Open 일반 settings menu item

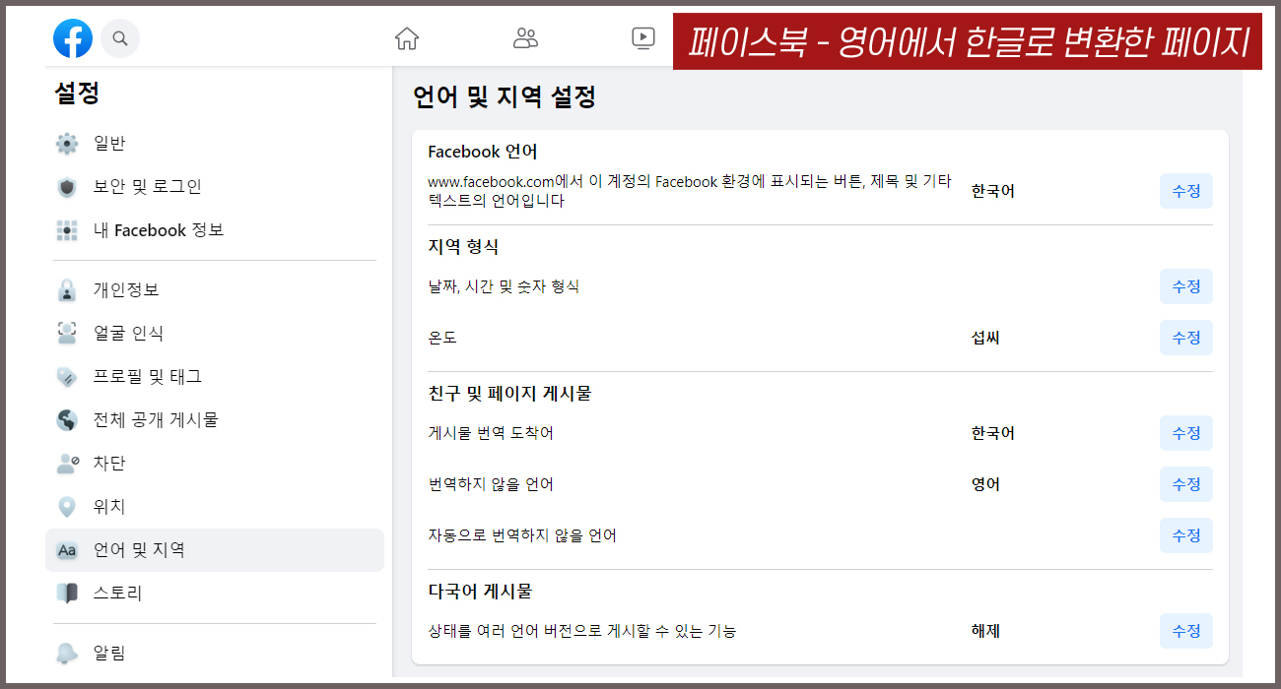click(215, 144)
